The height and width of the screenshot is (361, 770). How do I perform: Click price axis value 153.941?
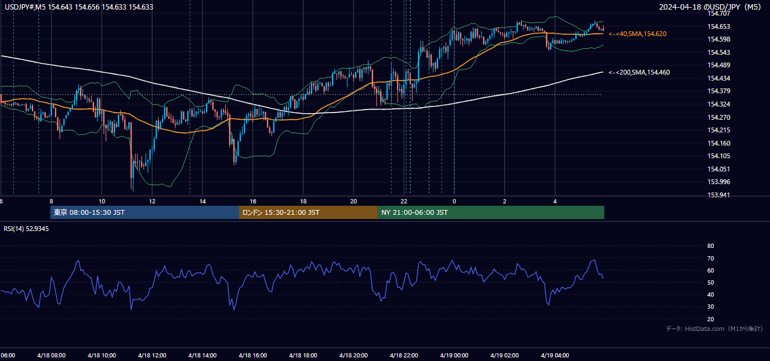pyautogui.click(x=718, y=195)
